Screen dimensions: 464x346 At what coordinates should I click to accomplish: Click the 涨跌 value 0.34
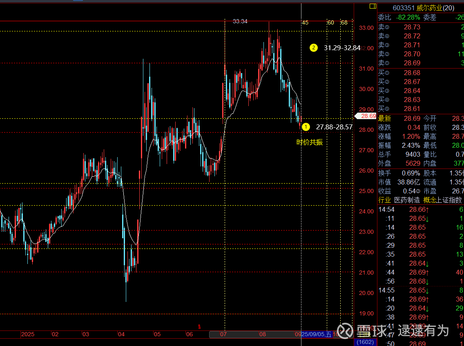[x=414, y=127]
